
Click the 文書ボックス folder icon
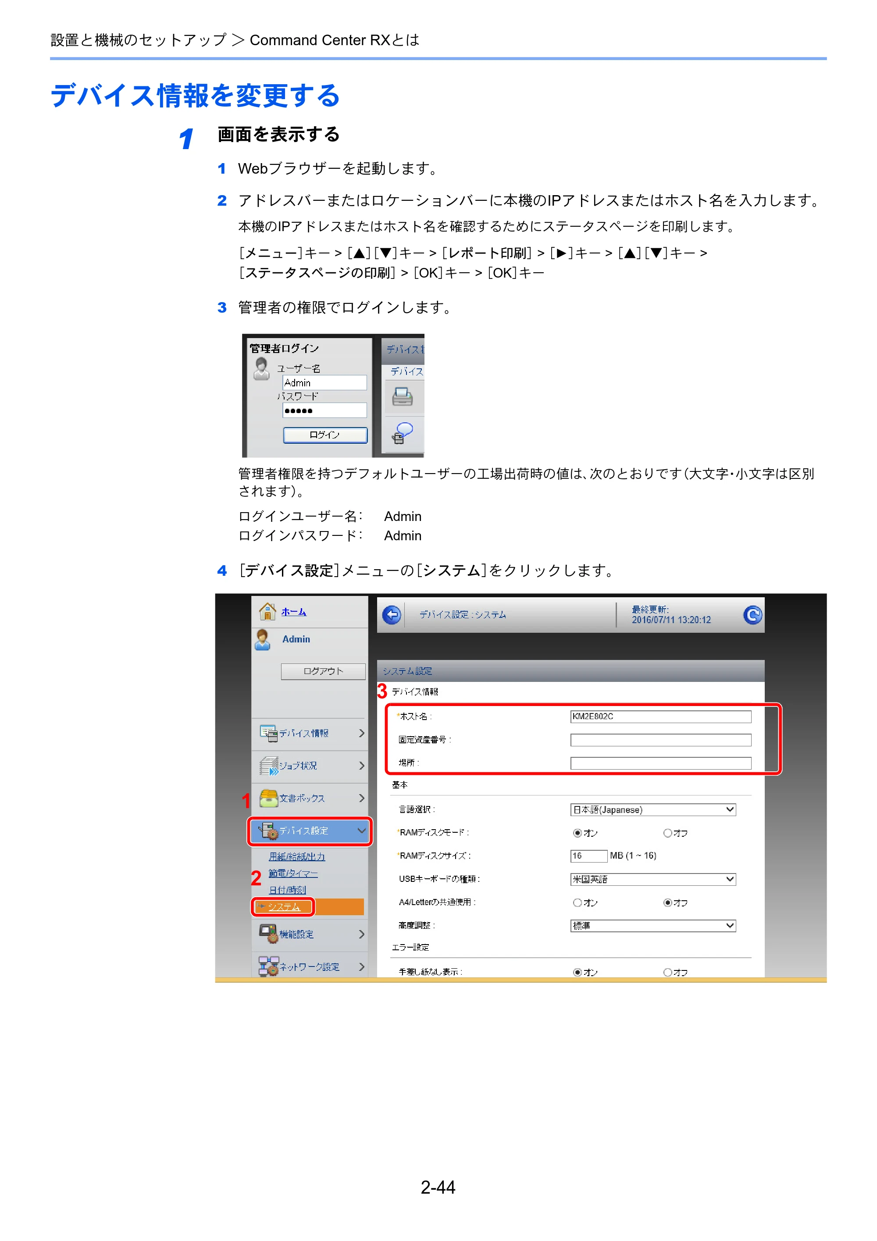268,798
